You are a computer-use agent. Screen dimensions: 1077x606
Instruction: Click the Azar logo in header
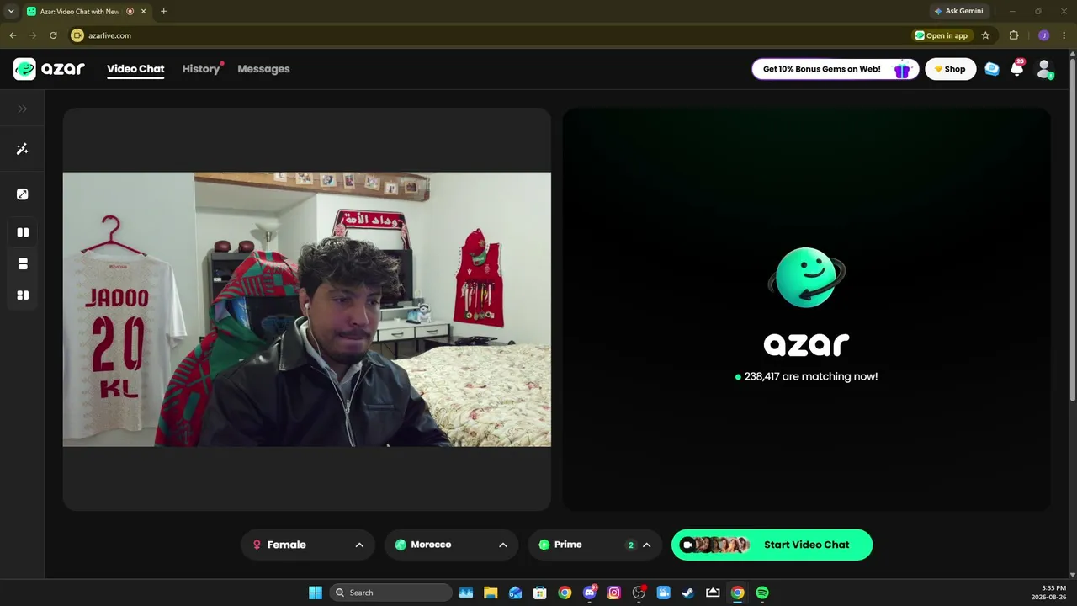(49, 69)
